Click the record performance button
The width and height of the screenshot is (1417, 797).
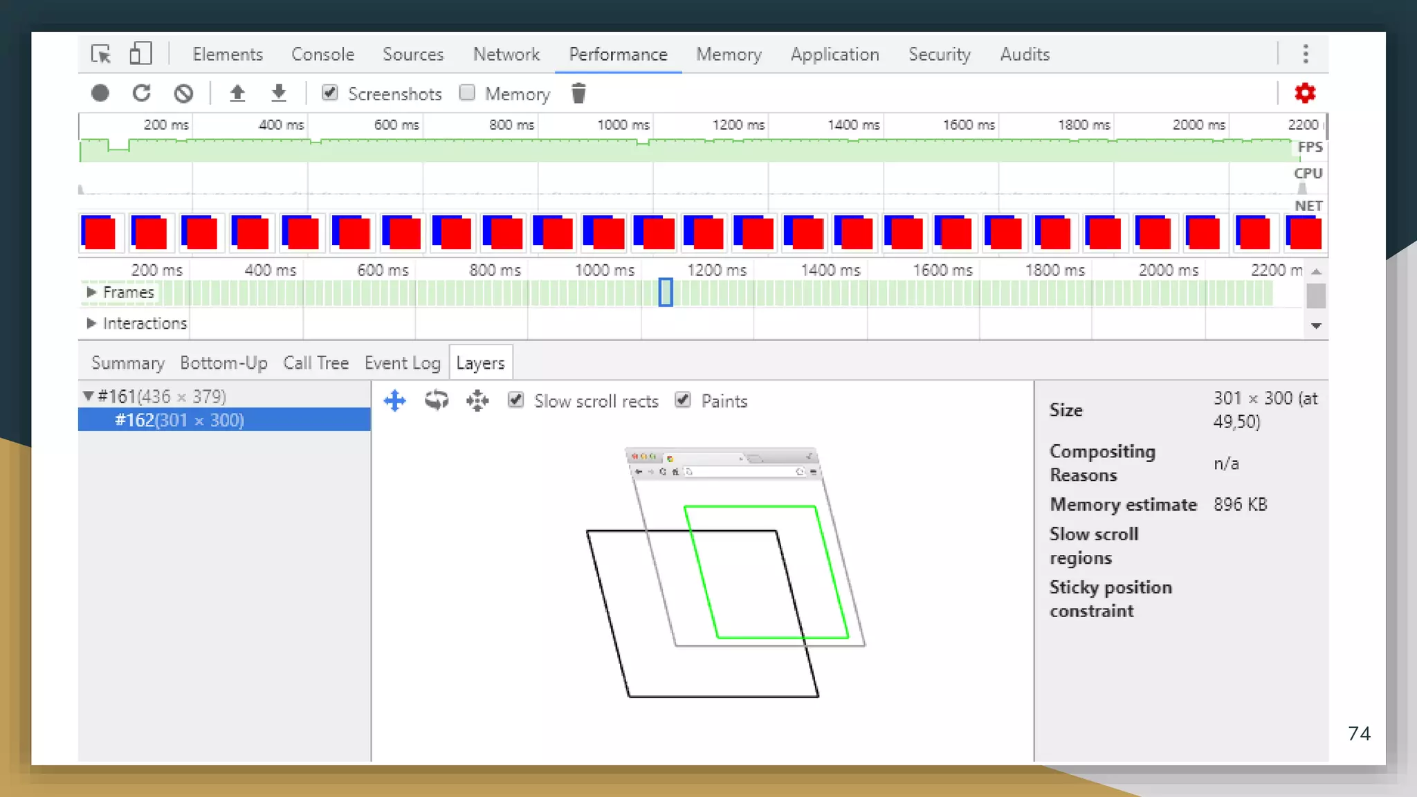point(100,93)
